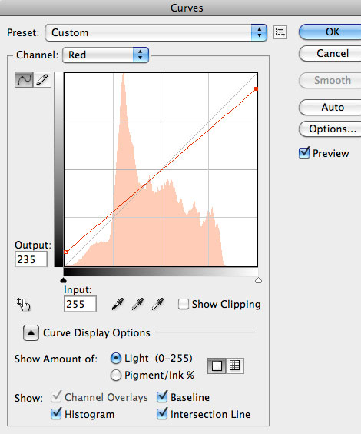Select the Pigment/Ink % radio button
The image size is (361, 434).
116,376
